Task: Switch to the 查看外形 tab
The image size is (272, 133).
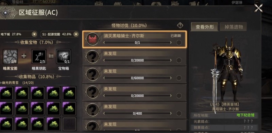Action: point(205,27)
